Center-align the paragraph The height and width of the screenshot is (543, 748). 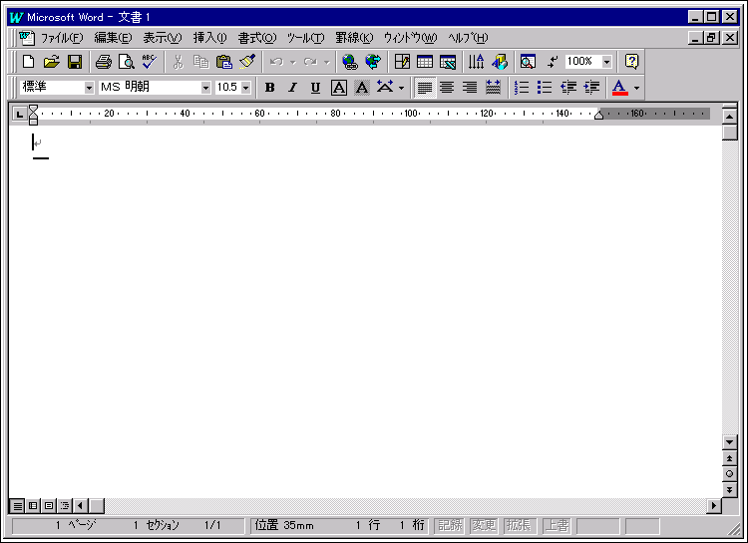point(447,88)
